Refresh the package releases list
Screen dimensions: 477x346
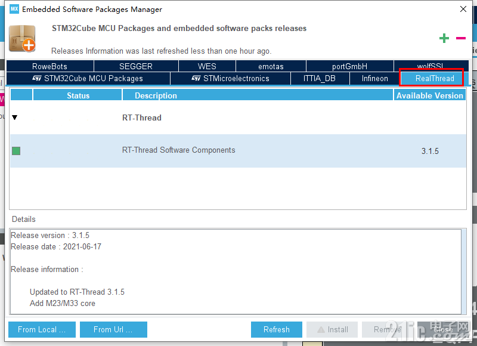coord(277,329)
